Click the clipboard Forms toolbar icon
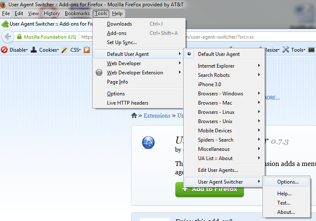The height and width of the screenshot is (221, 316). [87, 50]
